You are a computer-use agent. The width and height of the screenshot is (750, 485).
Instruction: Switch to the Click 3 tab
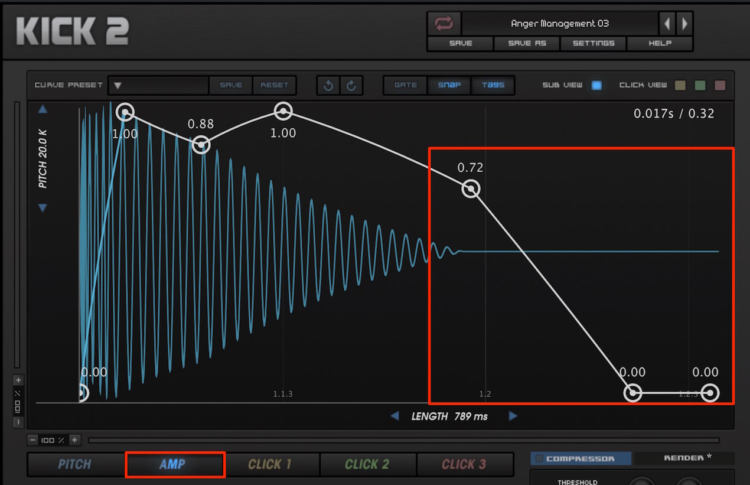[464, 464]
